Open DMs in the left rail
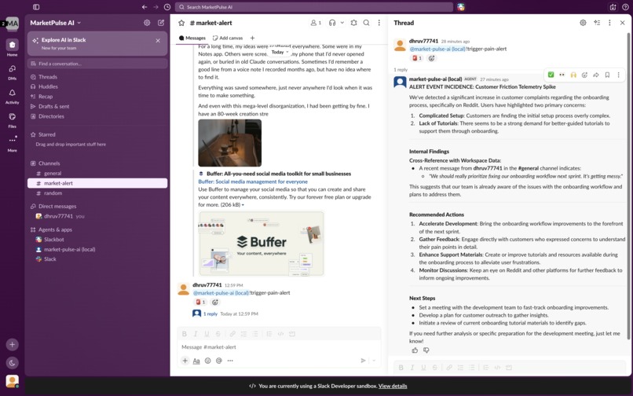Screen dimensions: 633x396 coord(12,72)
